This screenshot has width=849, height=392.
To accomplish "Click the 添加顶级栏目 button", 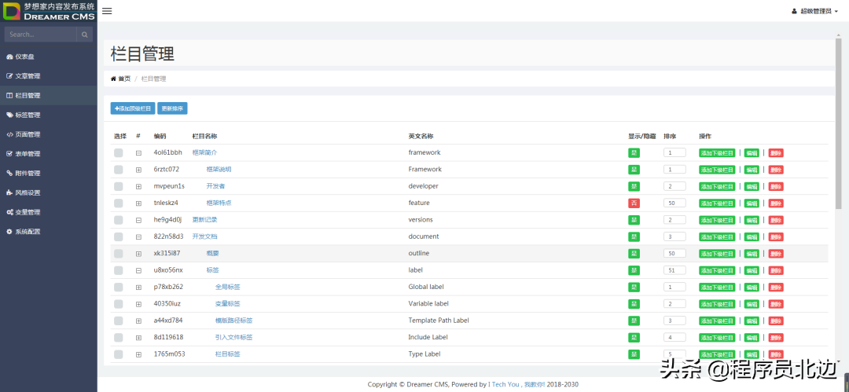I will pos(133,108).
